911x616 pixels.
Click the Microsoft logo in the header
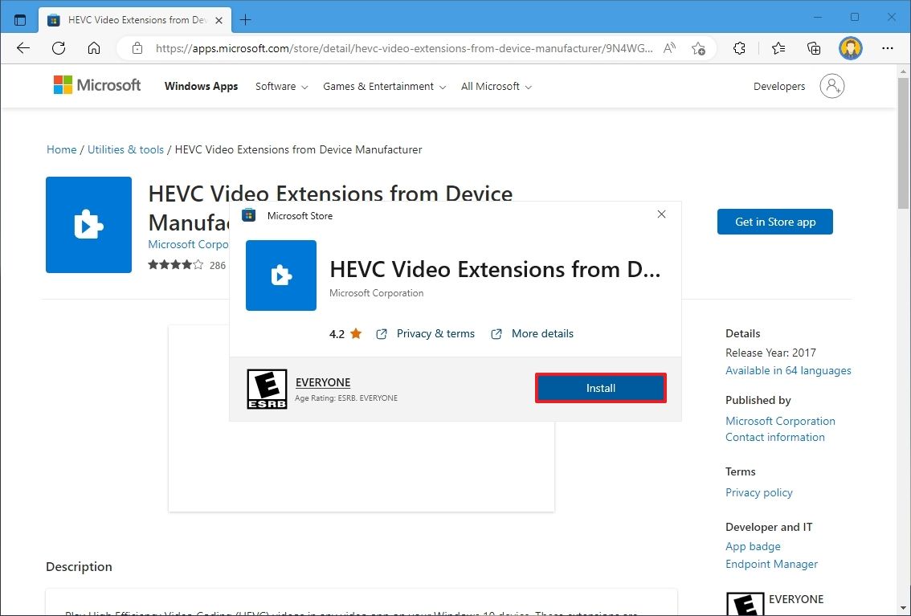pyautogui.click(x=96, y=84)
